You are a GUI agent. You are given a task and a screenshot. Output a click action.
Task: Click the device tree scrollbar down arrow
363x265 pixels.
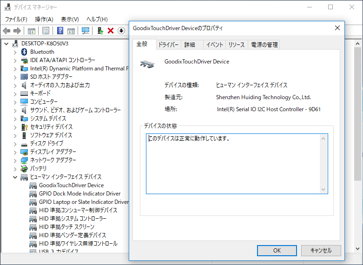click(x=358, y=248)
